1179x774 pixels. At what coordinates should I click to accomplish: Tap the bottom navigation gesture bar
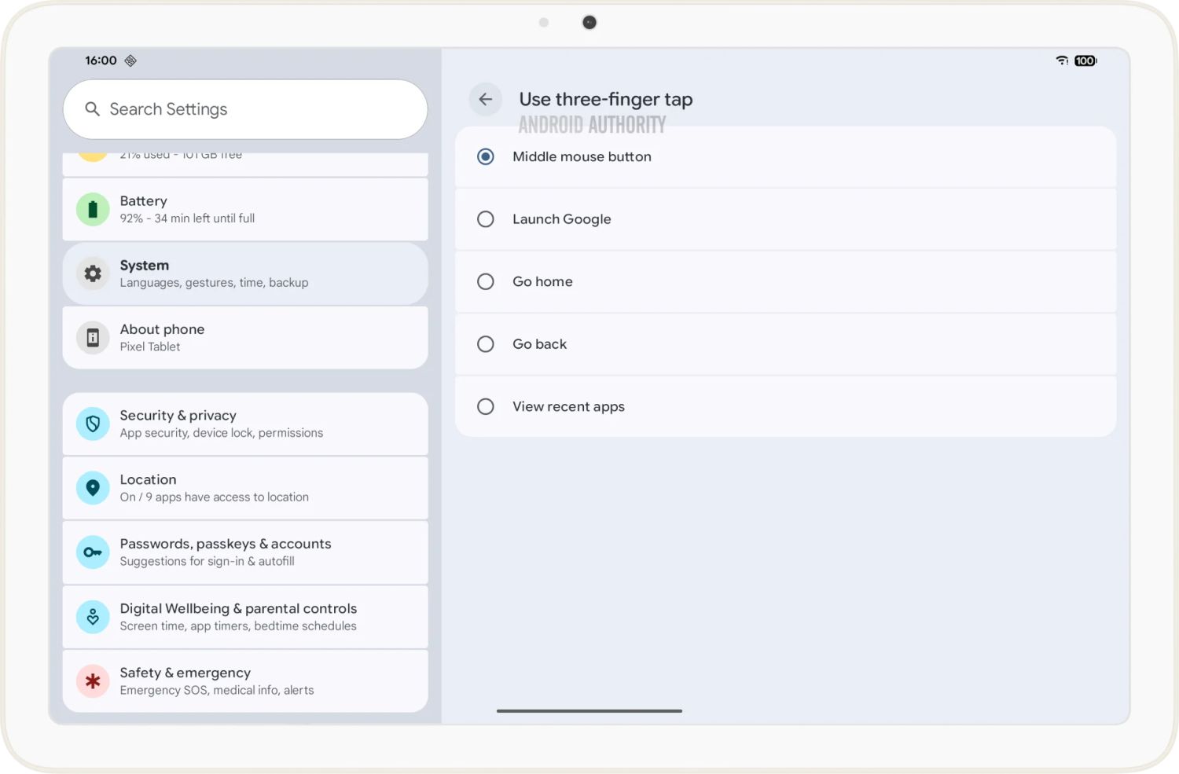pos(589,711)
